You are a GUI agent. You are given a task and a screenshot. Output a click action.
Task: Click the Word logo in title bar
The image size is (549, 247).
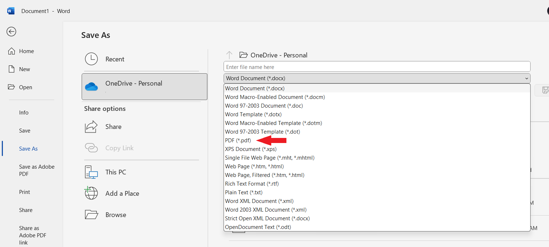tap(11, 11)
